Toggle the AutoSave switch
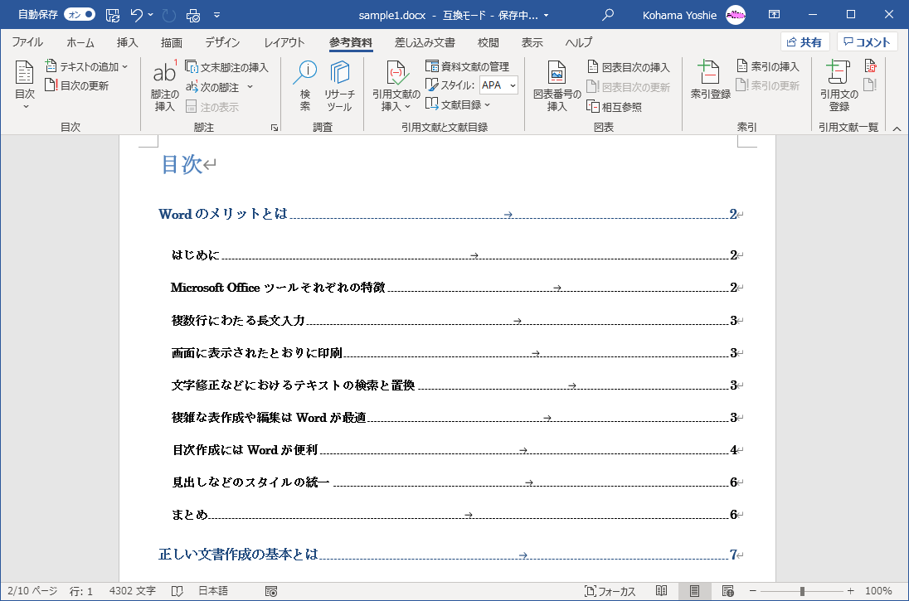Screen dimensions: 909x601 (80, 14)
